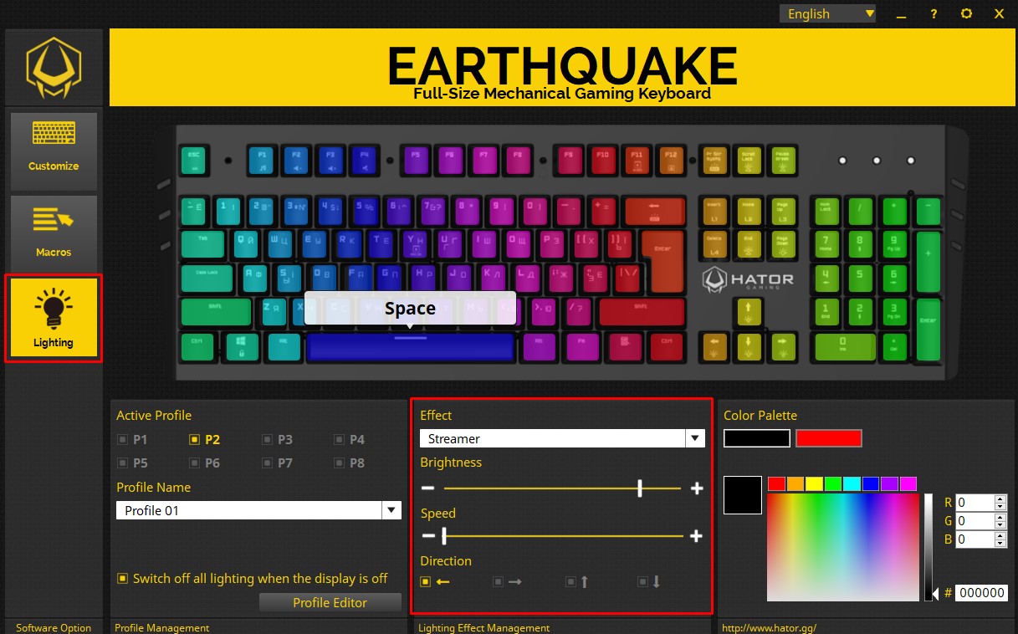The height and width of the screenshot is (634, 1018).
Task: Click the G value stepper arrows
Action: (1000, 521)
